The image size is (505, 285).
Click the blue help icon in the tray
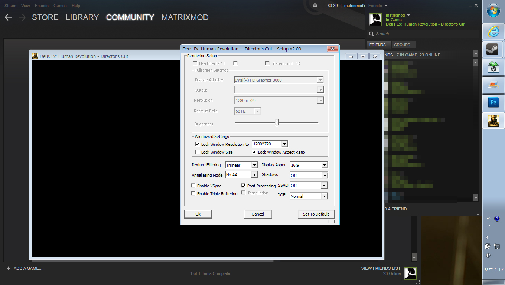tap(498, 219)
